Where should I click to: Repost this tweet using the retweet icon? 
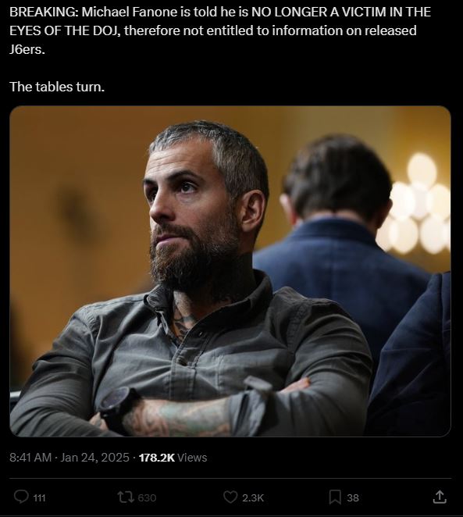click(x=126, y=497)
